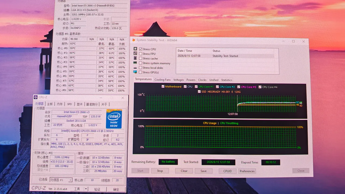345x194 pixels.
Task: Enable the Stress GPU(s) checkbox
Action: tap(141, 72)
